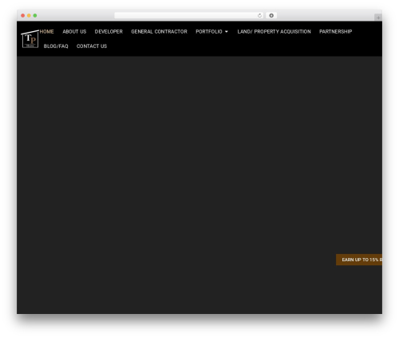
Task: Go to About Us page
Action: pos(74,31)
